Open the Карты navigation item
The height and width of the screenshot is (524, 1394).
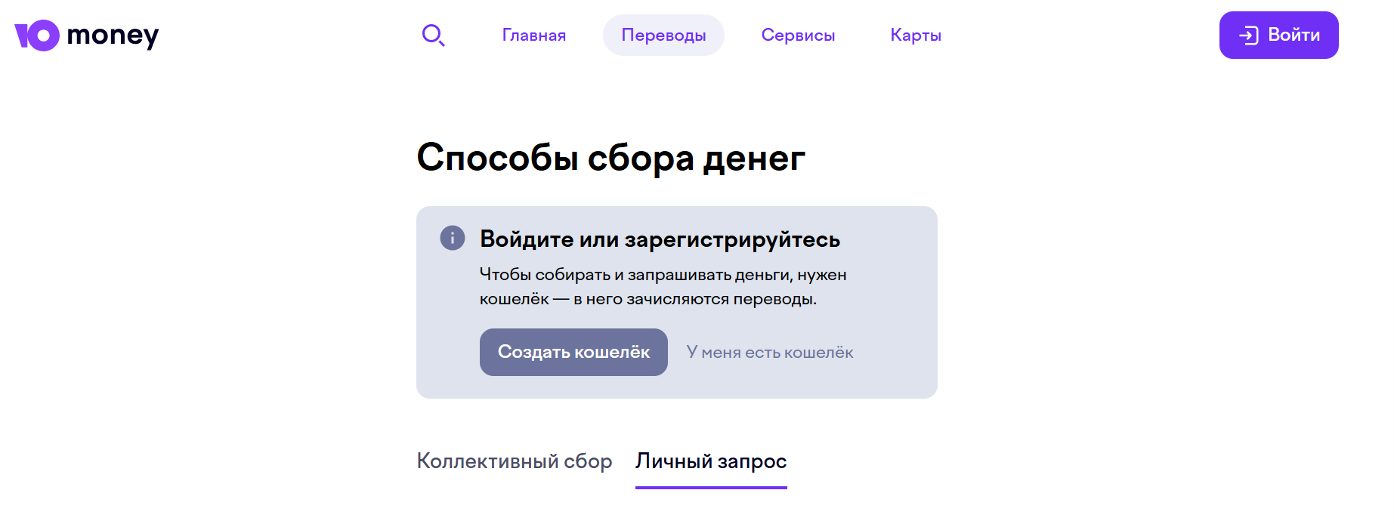pos(915,35)
